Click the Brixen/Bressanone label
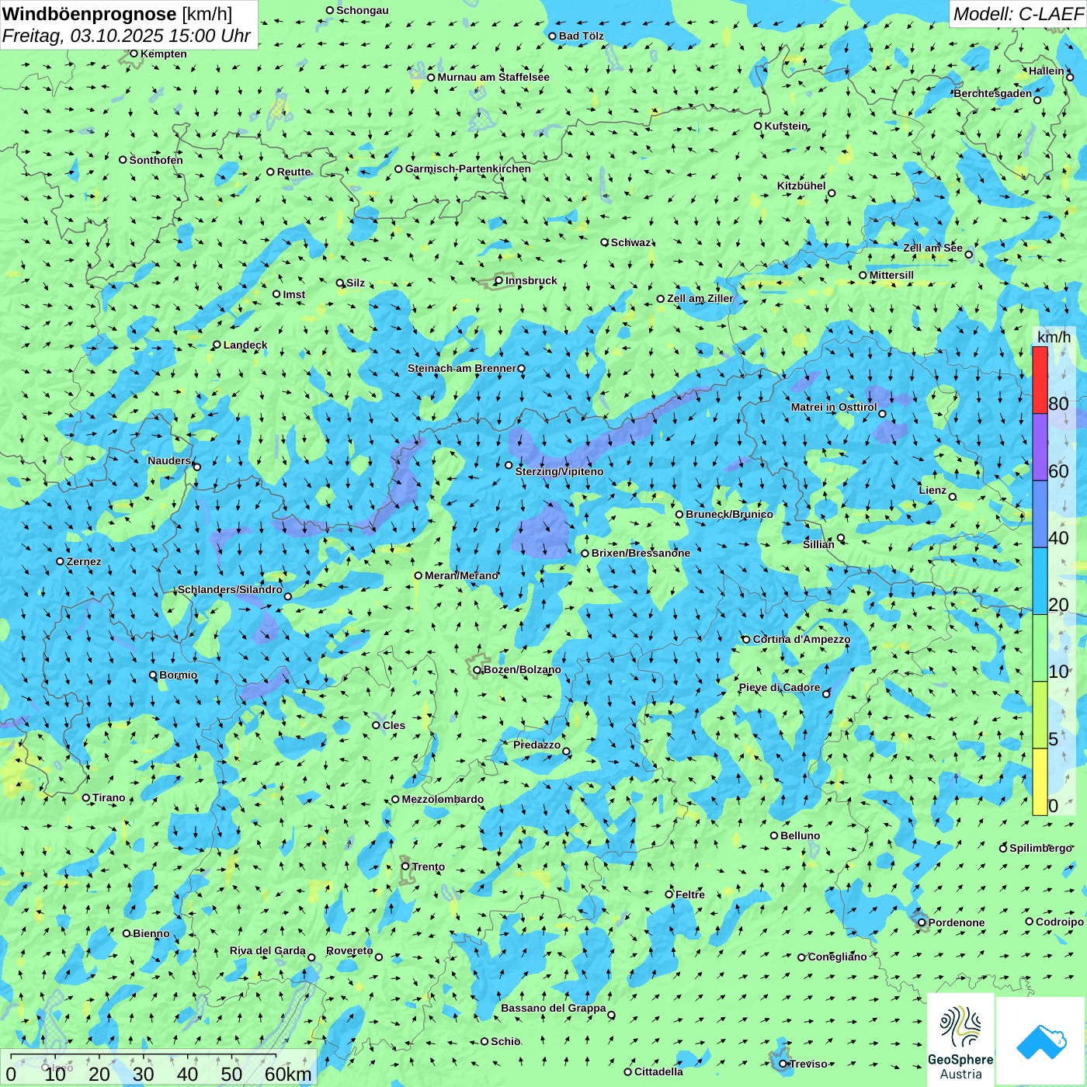The height and width of the screenshot is (1087, 1087). pyautogui.click(x=641, y=553)
